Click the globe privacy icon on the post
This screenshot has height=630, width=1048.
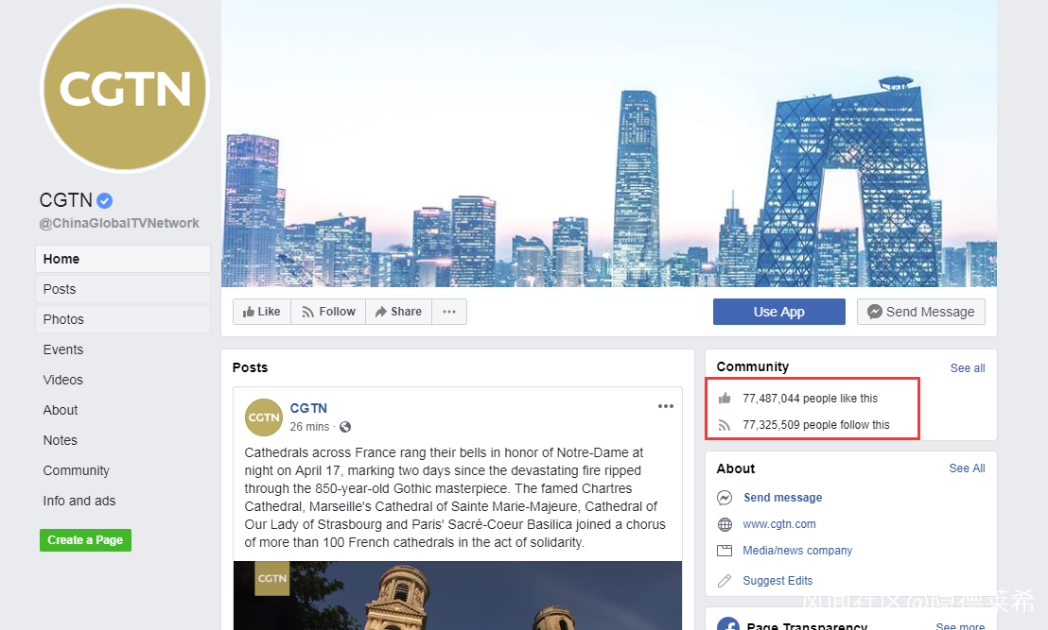tap(345, 427)
